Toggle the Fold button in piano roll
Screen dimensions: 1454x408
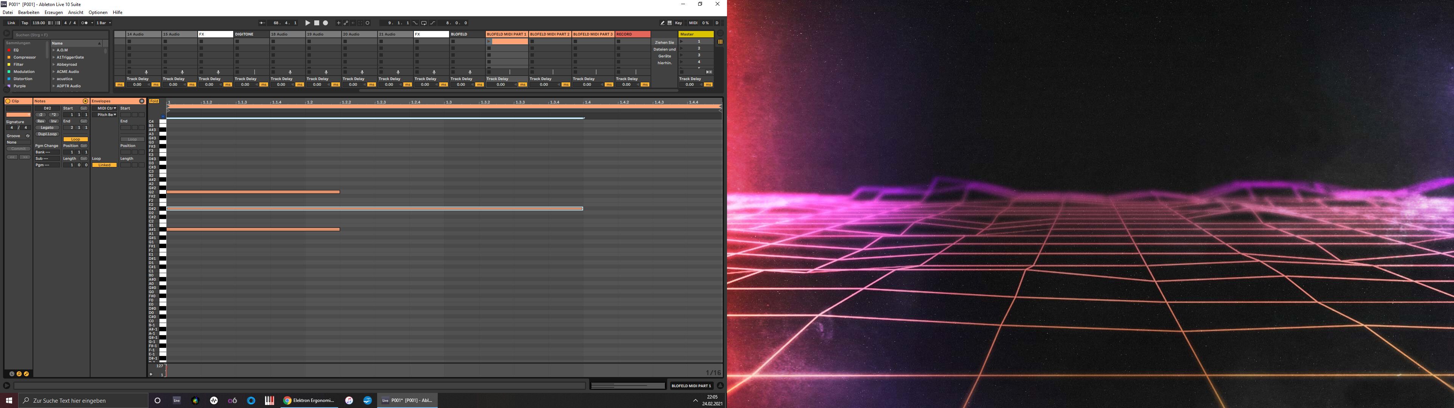coord(154,102)
